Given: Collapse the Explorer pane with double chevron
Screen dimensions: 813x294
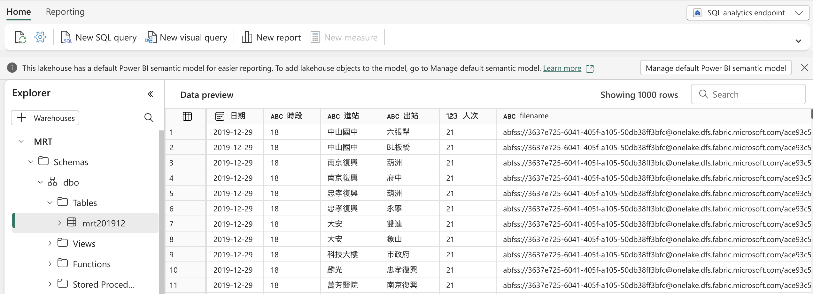Looking at the screenshot, I should pyautogui.click(x=151, y=94).
